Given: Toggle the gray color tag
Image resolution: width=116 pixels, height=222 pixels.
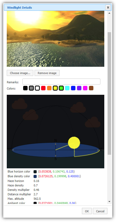Looking at the screenshot, I should point(31,88).
